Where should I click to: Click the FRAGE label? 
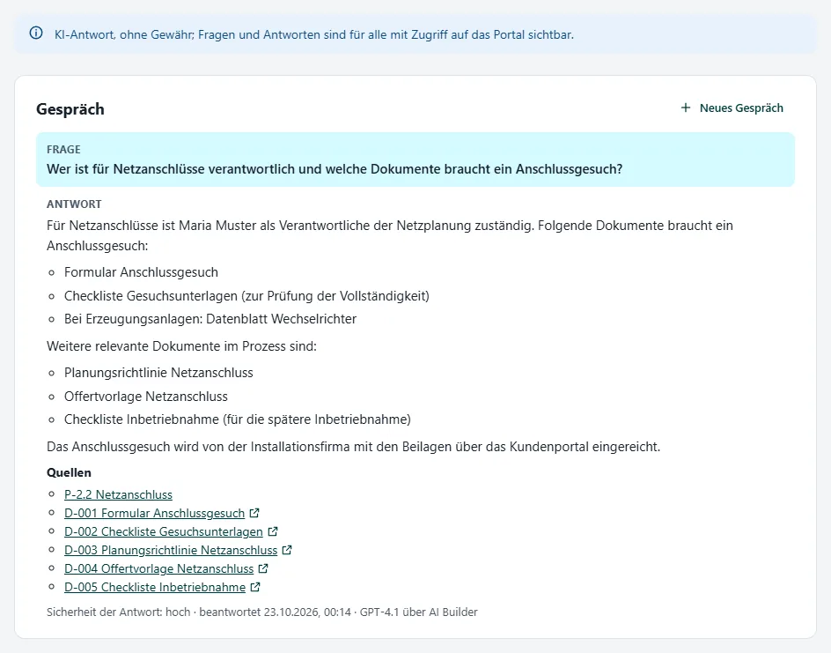point(63,150)
